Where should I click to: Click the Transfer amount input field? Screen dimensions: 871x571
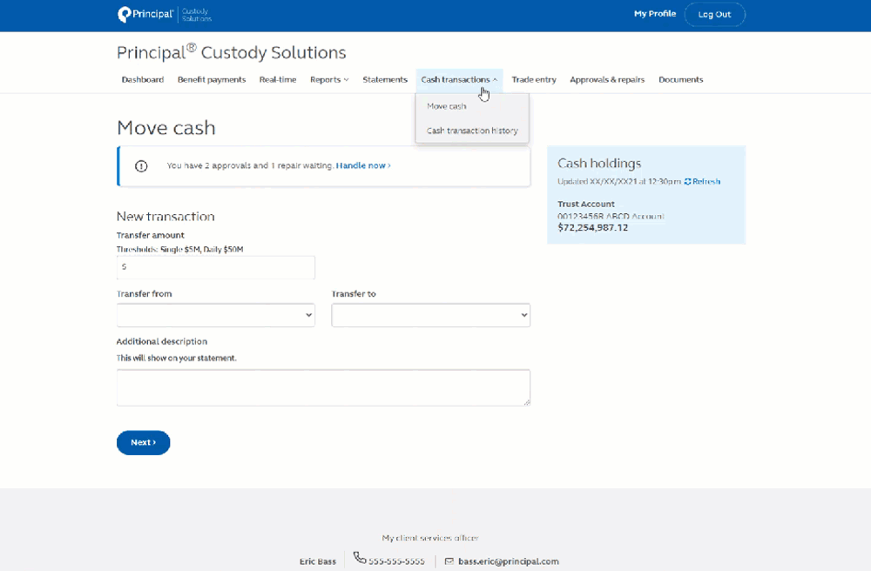coord(215,267)
